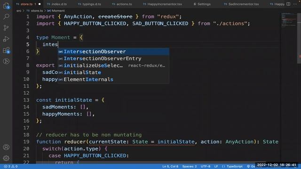This screenshot has width=301, height=169.
Task: Click Spaces: 2 indentation setting
Action: (x=190, y=166)
